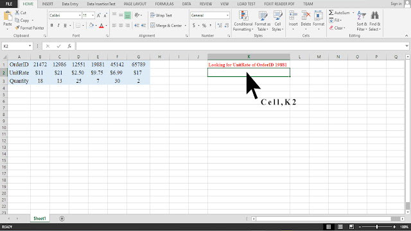Click the AutoSum sigma icon
This screenshot has height=231, width=411.
pyautogui.click(x=331, y=13)
